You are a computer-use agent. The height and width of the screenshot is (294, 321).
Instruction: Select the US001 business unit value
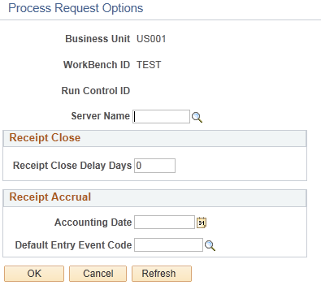point(151,39)
